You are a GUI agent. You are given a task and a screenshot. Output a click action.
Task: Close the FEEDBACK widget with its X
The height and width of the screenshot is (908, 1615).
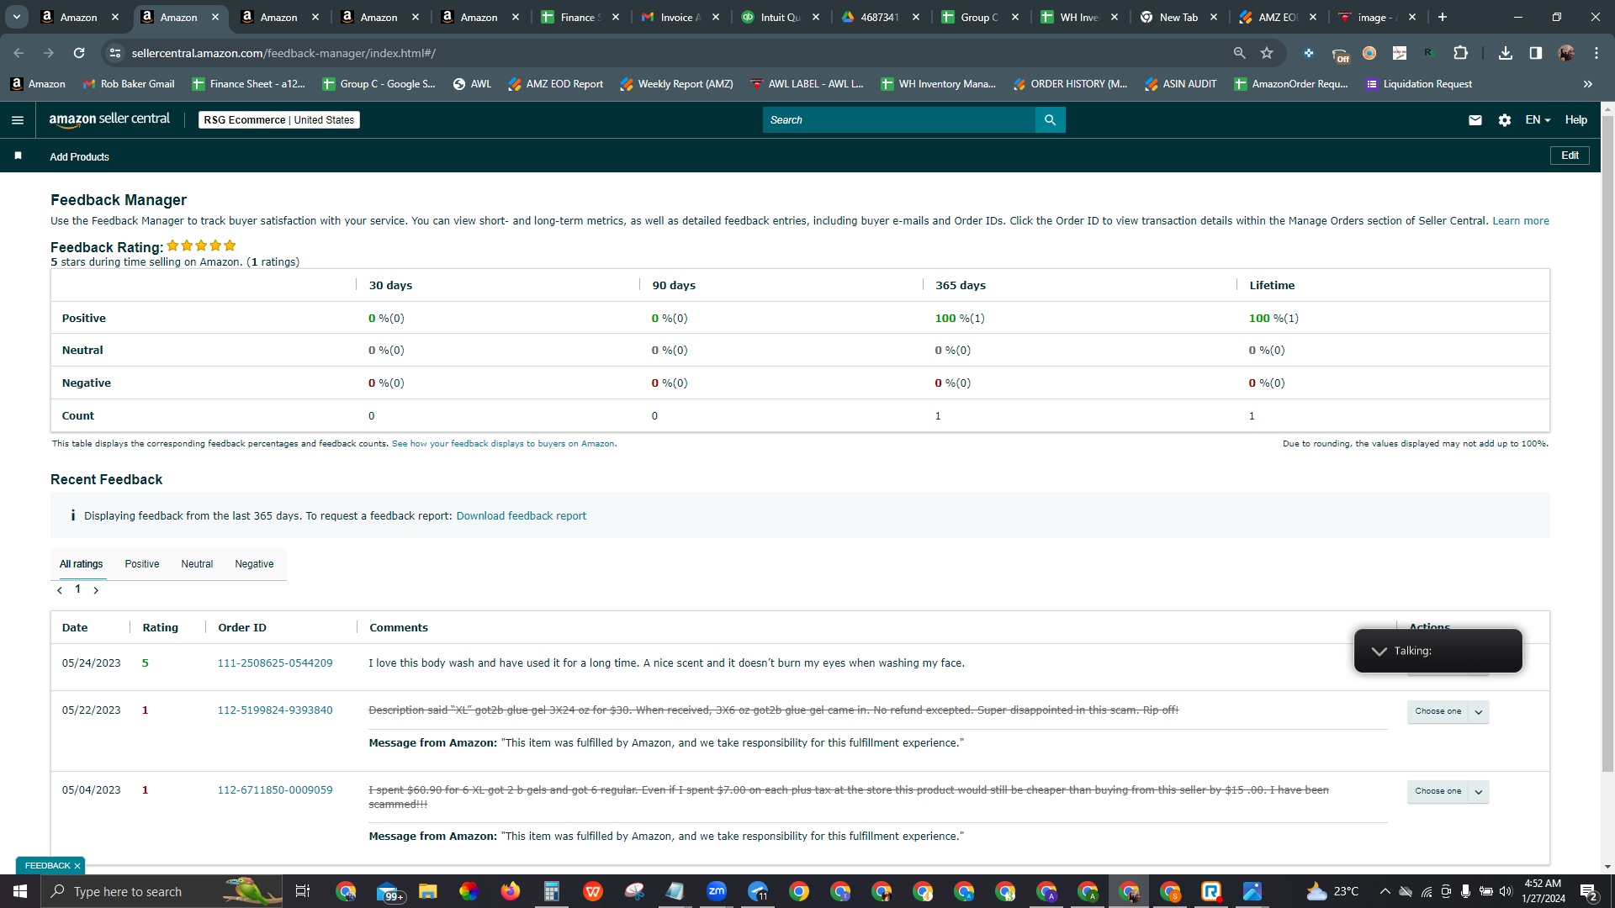[77, 866]
